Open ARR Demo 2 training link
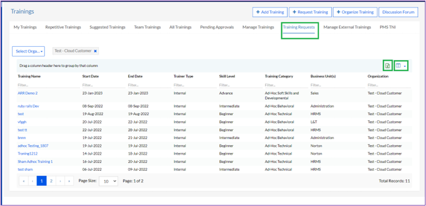 [x=27, y=93]
